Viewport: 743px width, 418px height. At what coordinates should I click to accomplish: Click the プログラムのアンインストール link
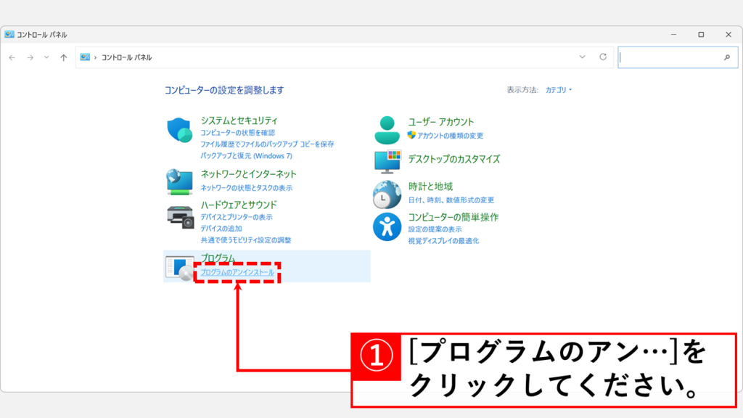click(237, 272)
